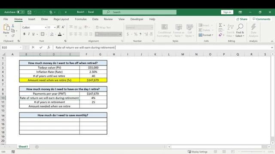Click the Borders icon
Viewport: 275px width, 154px height.
tap(43, 34)
